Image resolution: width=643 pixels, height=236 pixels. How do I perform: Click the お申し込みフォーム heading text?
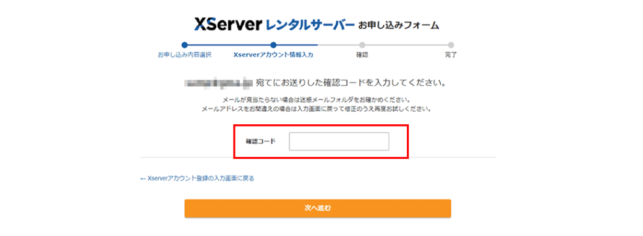(399, 25)
